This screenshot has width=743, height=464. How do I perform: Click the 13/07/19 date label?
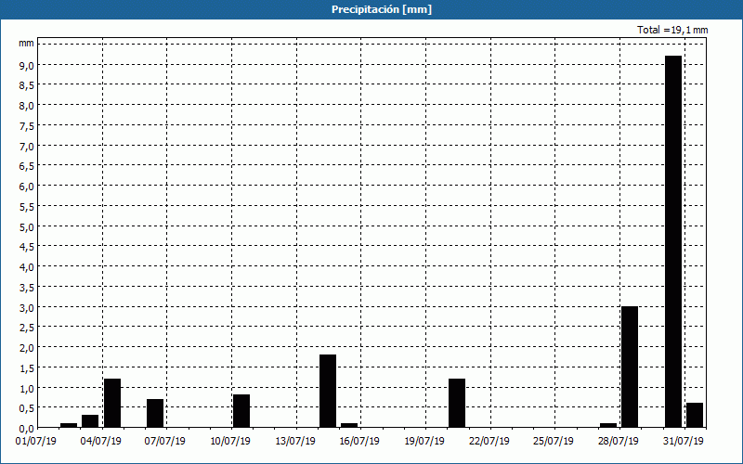click(295, 442)
